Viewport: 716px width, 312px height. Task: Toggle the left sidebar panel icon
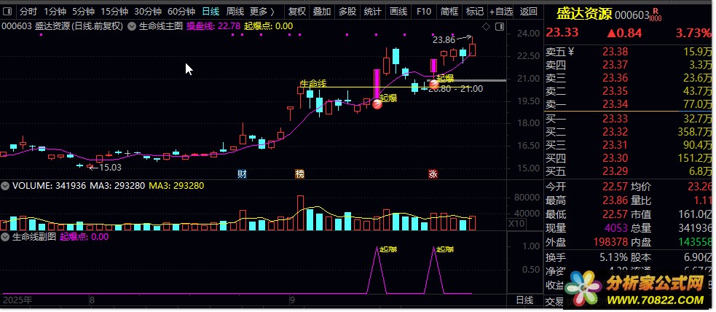[7, 11]
